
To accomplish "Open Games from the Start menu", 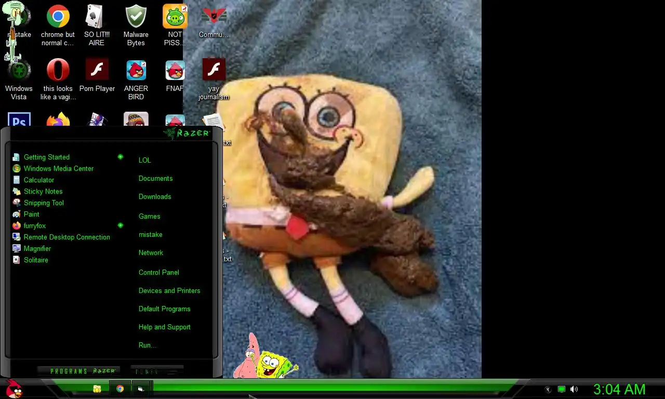I will click(x=150, y=216).
